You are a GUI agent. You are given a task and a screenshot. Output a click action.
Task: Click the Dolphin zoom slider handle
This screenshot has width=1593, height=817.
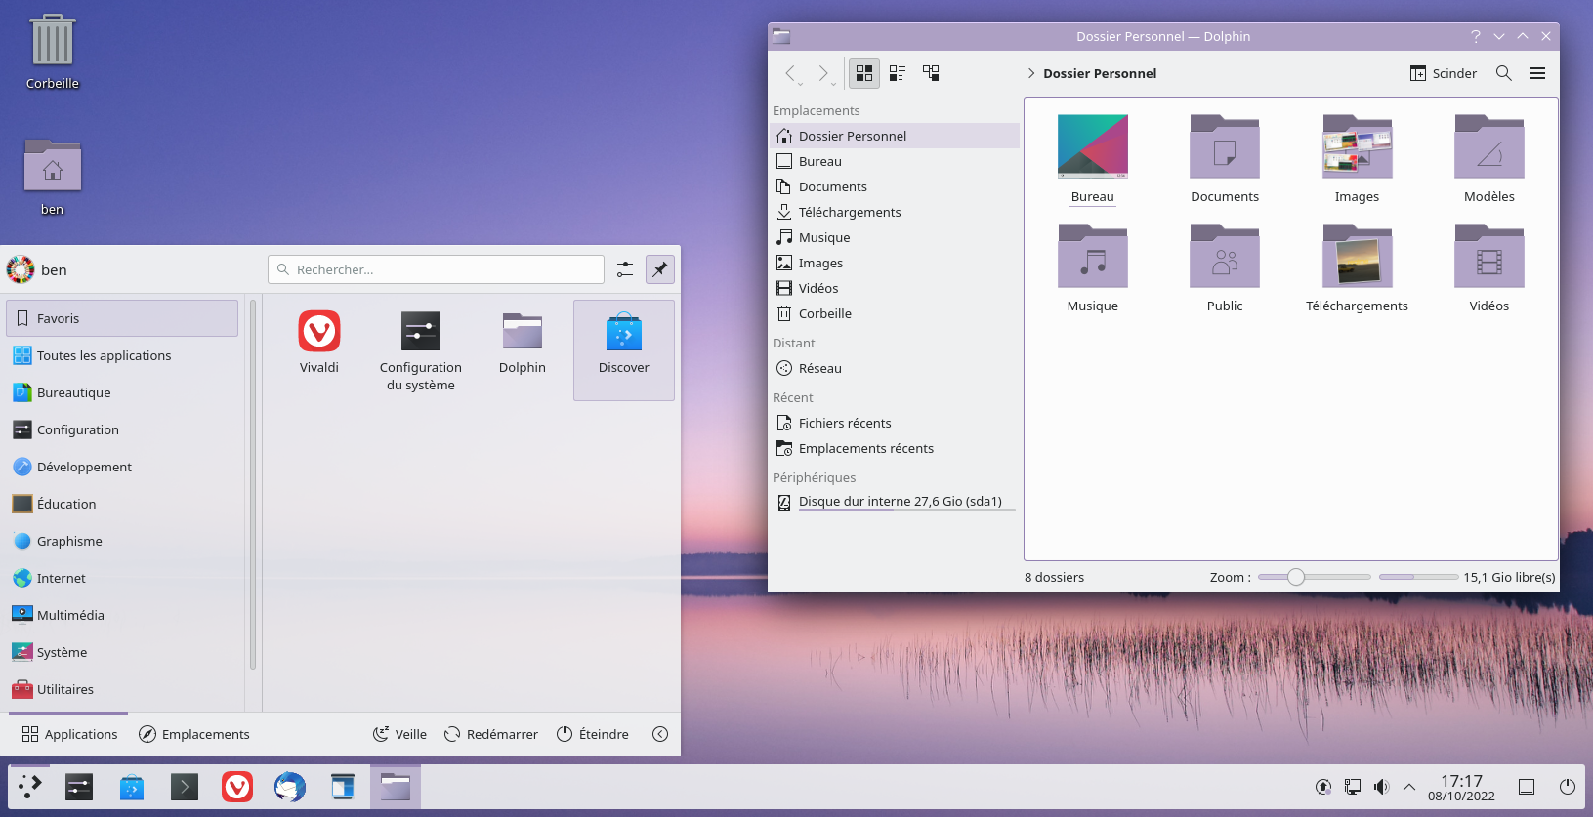click(x=1296, y=577)
